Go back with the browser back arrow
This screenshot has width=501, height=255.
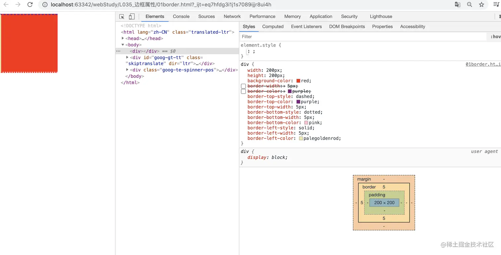pos(6,5)
